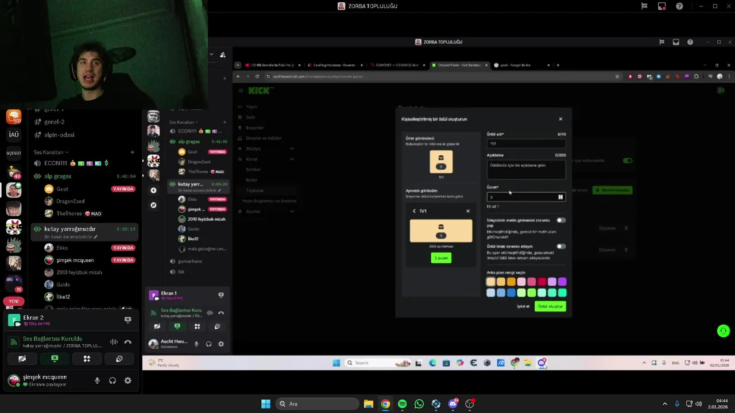The height and width of the screenshot is (413, 735).
Task: Click add server plus in shared Discord sidebar
Action: (153, 190)
